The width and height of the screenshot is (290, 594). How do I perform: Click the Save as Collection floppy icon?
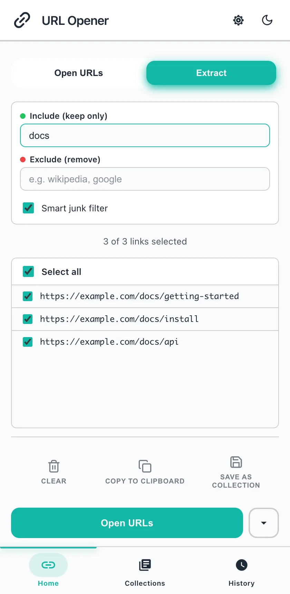(x=236, y=462)
